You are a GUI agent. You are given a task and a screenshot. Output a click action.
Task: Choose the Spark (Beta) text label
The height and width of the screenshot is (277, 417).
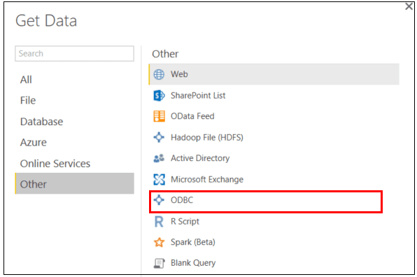(193, 242)
